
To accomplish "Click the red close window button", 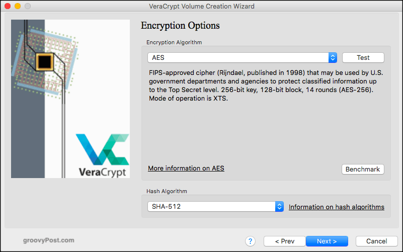I will coord(8,6).
